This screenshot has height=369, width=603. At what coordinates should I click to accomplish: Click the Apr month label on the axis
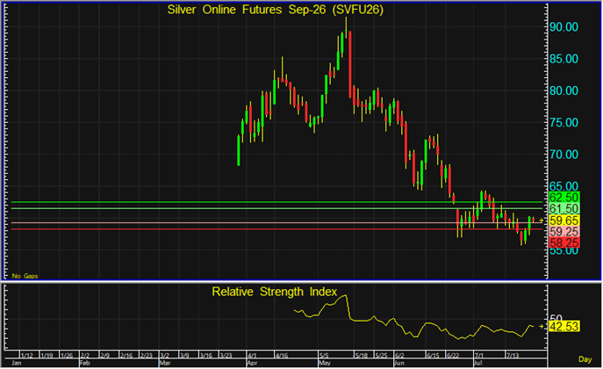click(252, 363)
